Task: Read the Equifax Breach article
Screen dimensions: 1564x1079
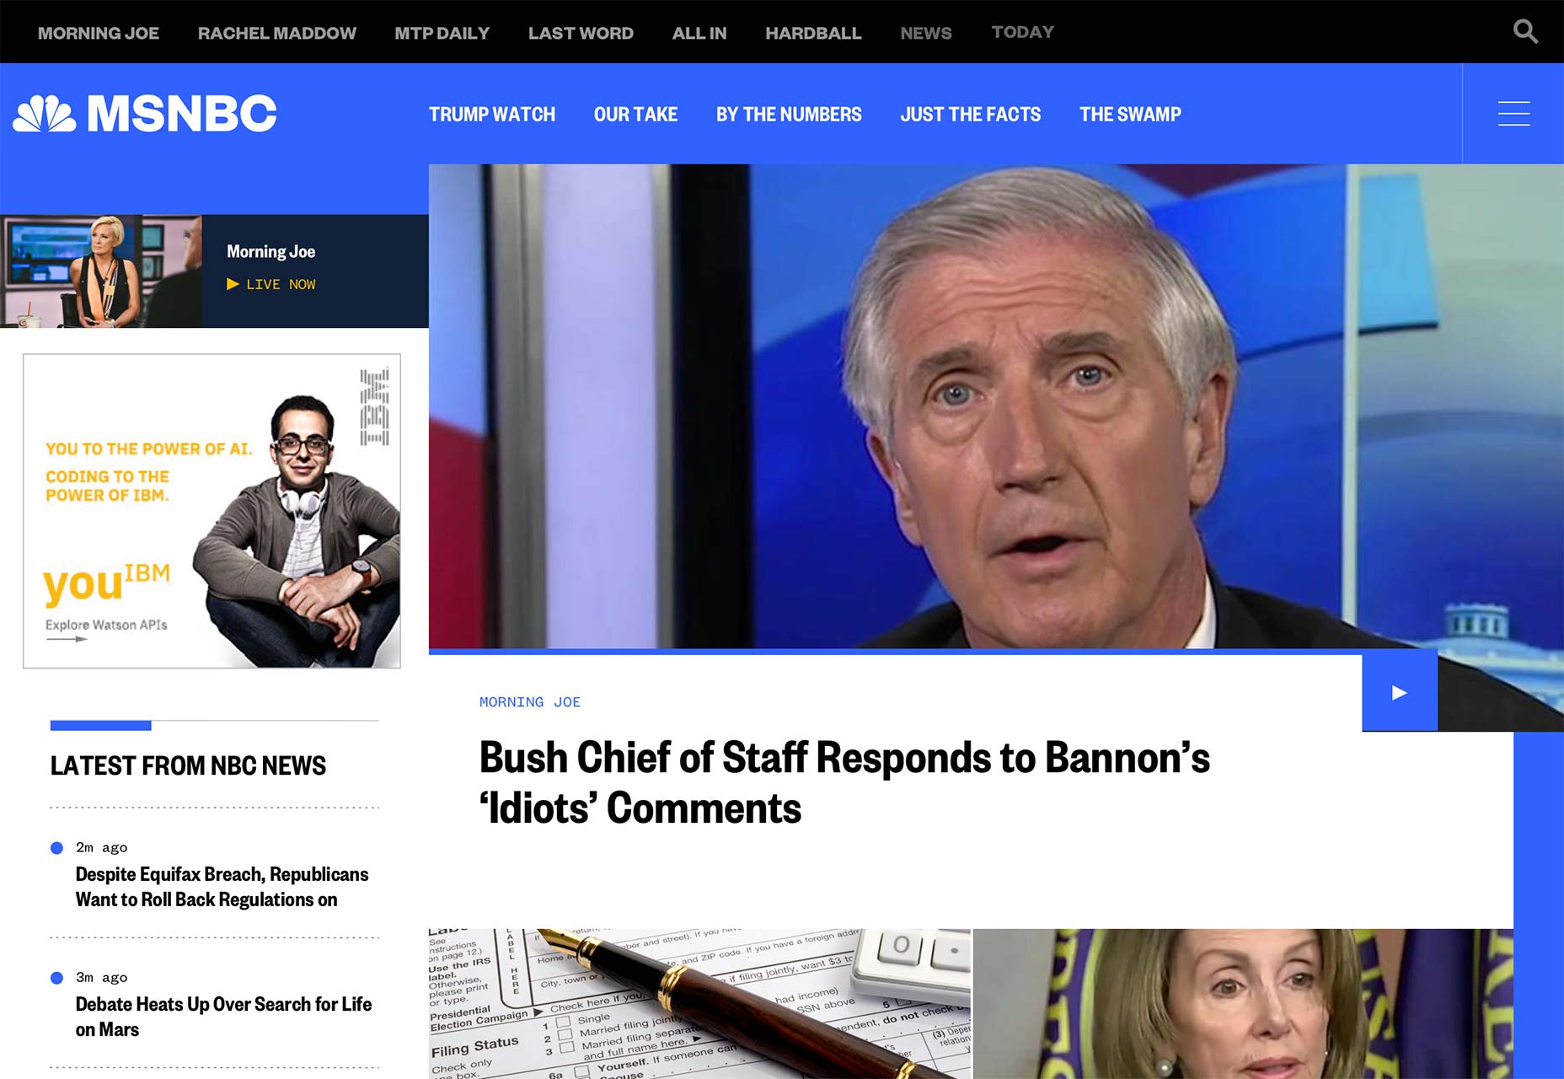Action: (x=222, y=887)
